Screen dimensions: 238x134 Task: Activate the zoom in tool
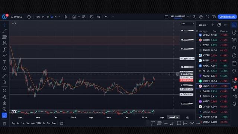point(4,82)
